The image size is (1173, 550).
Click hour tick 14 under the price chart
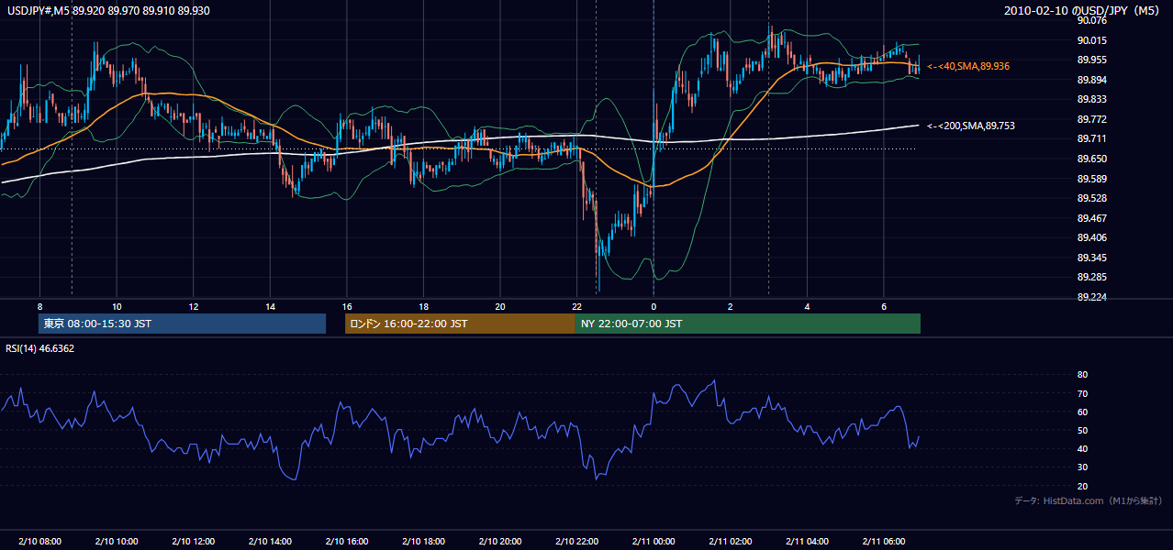[270, 306]
